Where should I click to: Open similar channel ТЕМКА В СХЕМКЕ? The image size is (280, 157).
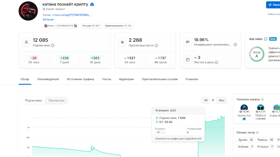click(260, 112)
